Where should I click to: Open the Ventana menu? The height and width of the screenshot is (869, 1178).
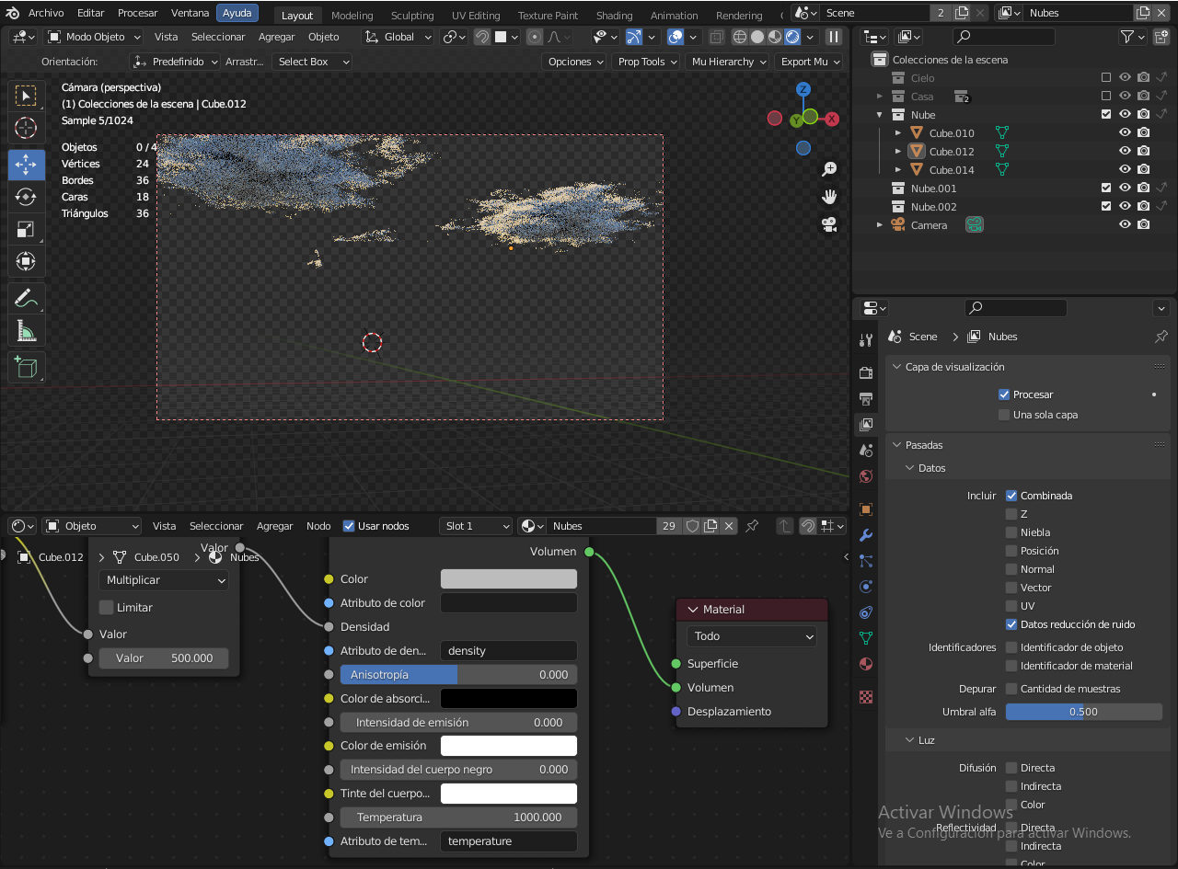(x=191, y=13)
